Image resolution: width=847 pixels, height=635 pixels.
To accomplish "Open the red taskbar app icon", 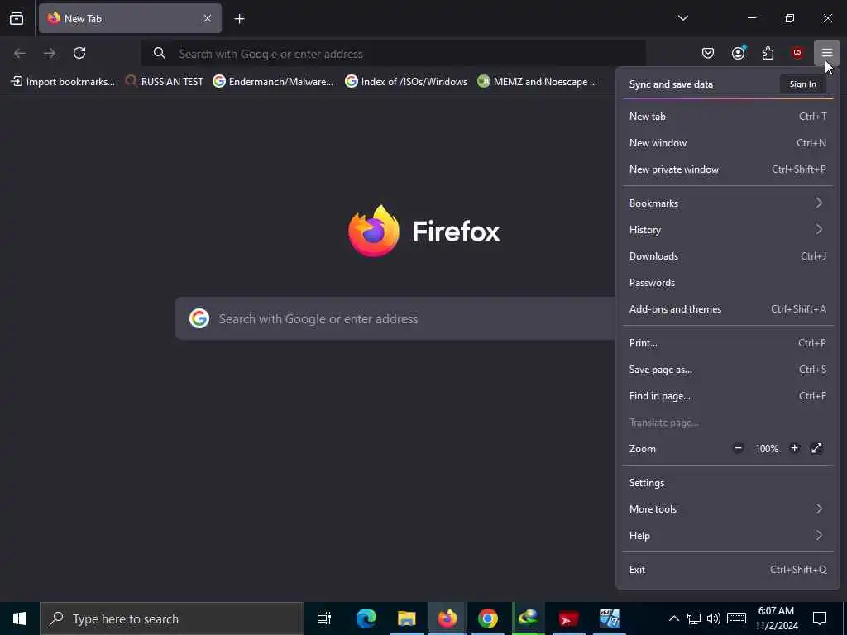I will tap(568, 618).
